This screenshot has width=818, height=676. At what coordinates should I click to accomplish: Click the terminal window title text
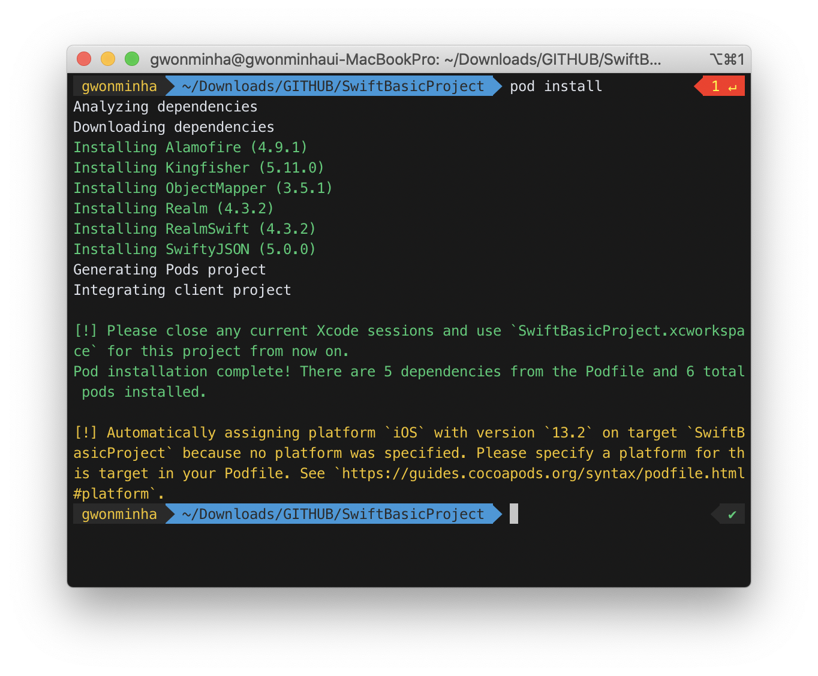(405, 59)
